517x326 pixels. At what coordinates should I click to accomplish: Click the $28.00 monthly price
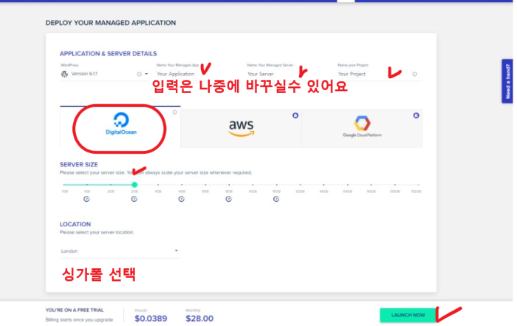(199, 319)
